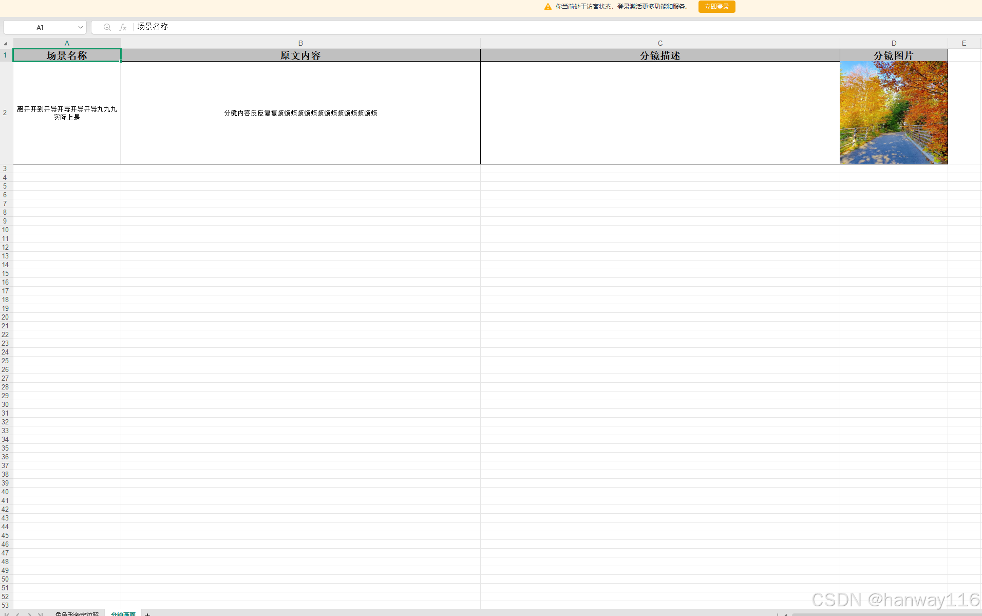This screenshot has height=616, width=982.
Task: Jump to last sheet using rightmost navigation arrow
Action: tap(41, 614)
